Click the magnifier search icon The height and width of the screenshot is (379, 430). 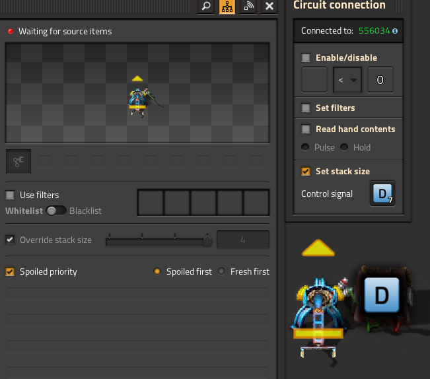tap(207, 6)
